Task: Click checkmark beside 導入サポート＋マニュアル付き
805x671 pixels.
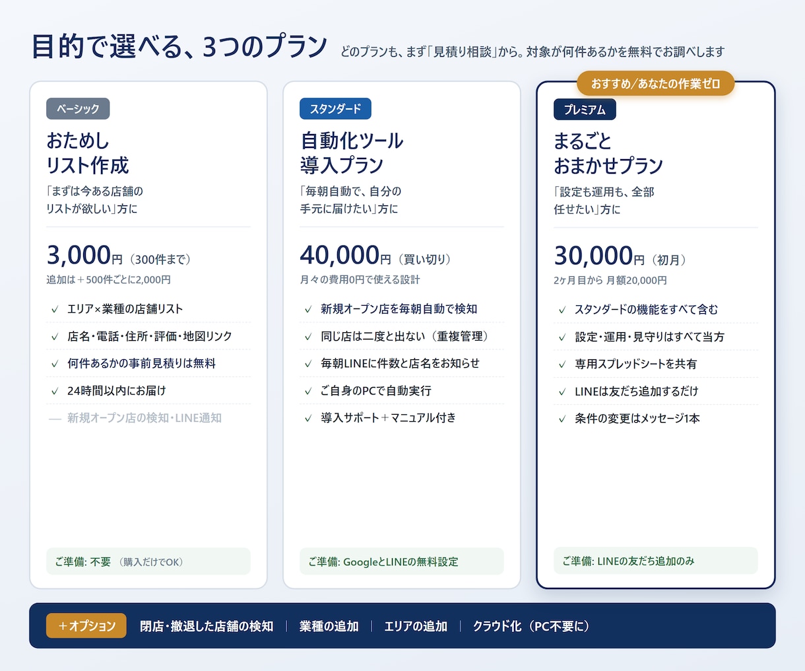Action: point(308,418)
